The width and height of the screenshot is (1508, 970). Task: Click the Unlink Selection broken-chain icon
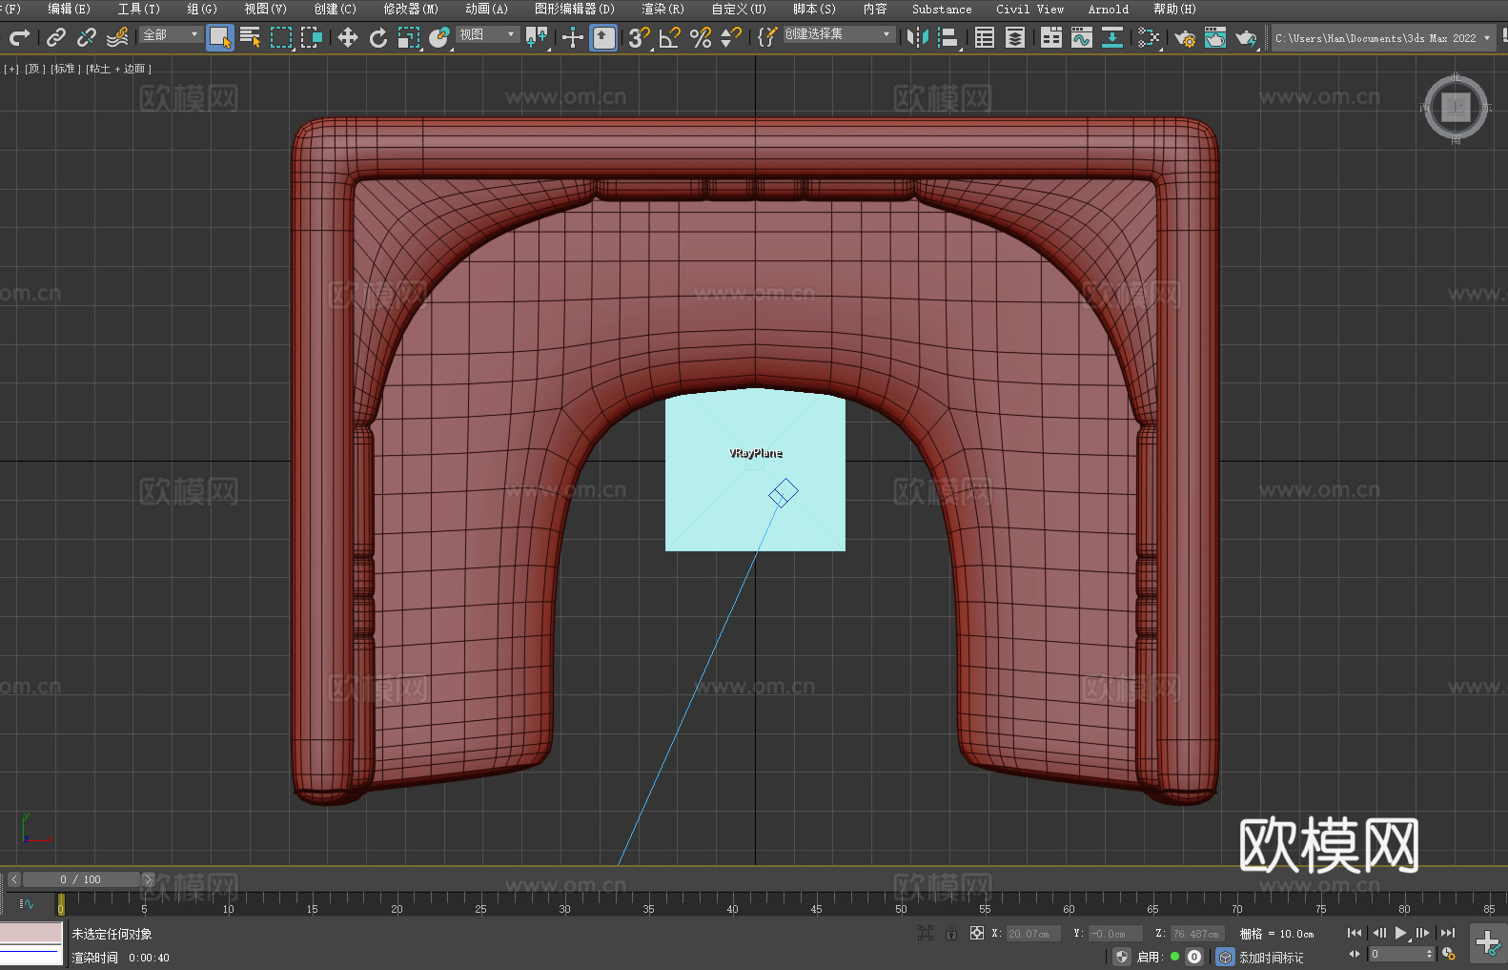(87, 37)
